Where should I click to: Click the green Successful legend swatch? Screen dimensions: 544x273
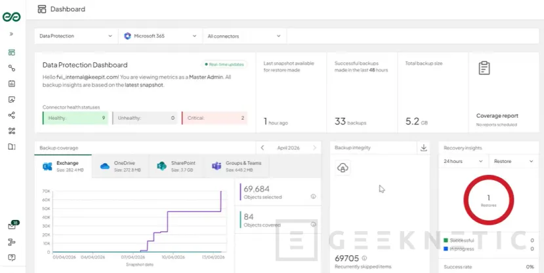(446, 240)
